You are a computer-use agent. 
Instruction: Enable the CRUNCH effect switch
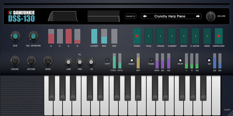pyautogui.click(x=131, y=60)
